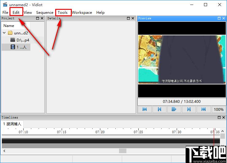
Task: Click the 07:25 mark on the time ruler
Action: (x=138, y=132)
